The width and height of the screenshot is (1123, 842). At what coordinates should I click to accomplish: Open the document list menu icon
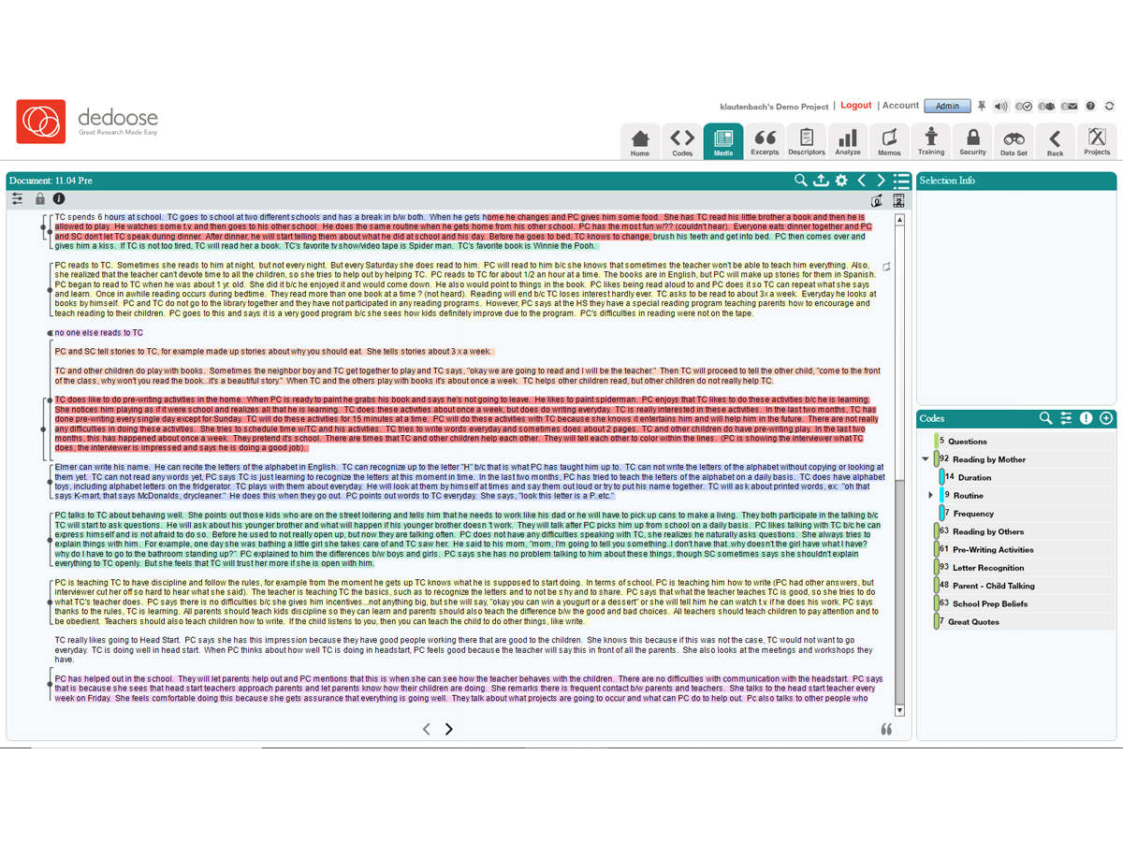901,181
